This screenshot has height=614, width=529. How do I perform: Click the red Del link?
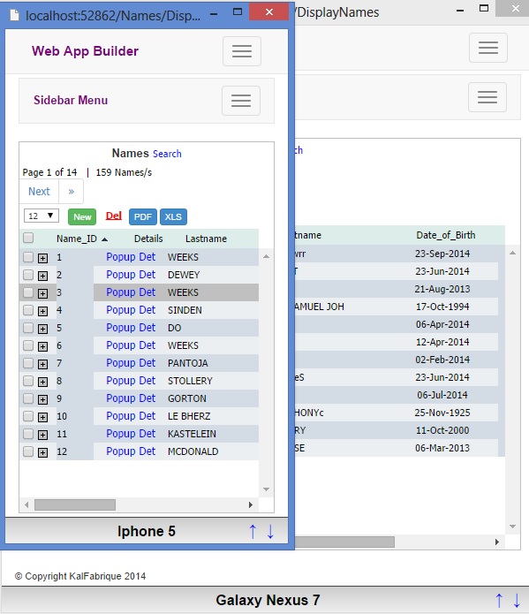pos(114,216)
